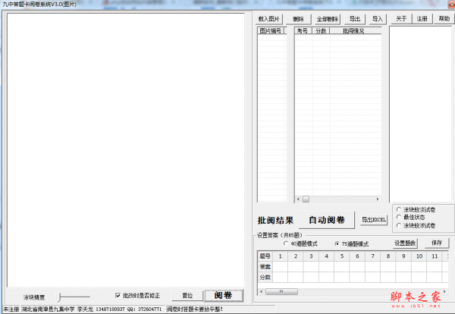The image size is (455, 314).
Task: Toggle the 批改时是否修正 checkbox
Action: (x=118, y=296)
